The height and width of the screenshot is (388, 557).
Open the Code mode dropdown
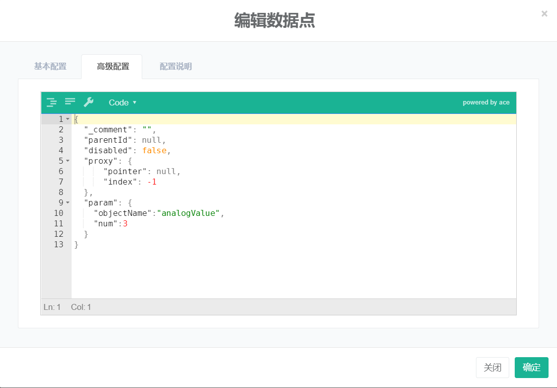(x=122, y=102)
